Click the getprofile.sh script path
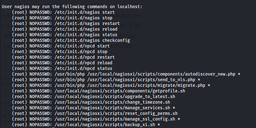 point(120,91)
